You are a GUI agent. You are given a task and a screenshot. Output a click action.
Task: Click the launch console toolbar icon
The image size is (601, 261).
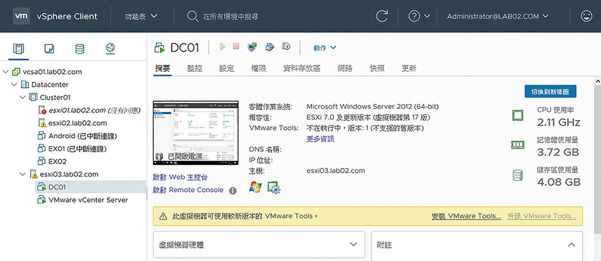(x=252, y=47)
